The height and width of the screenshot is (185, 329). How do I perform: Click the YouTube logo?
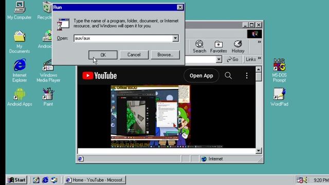point(99,76)
